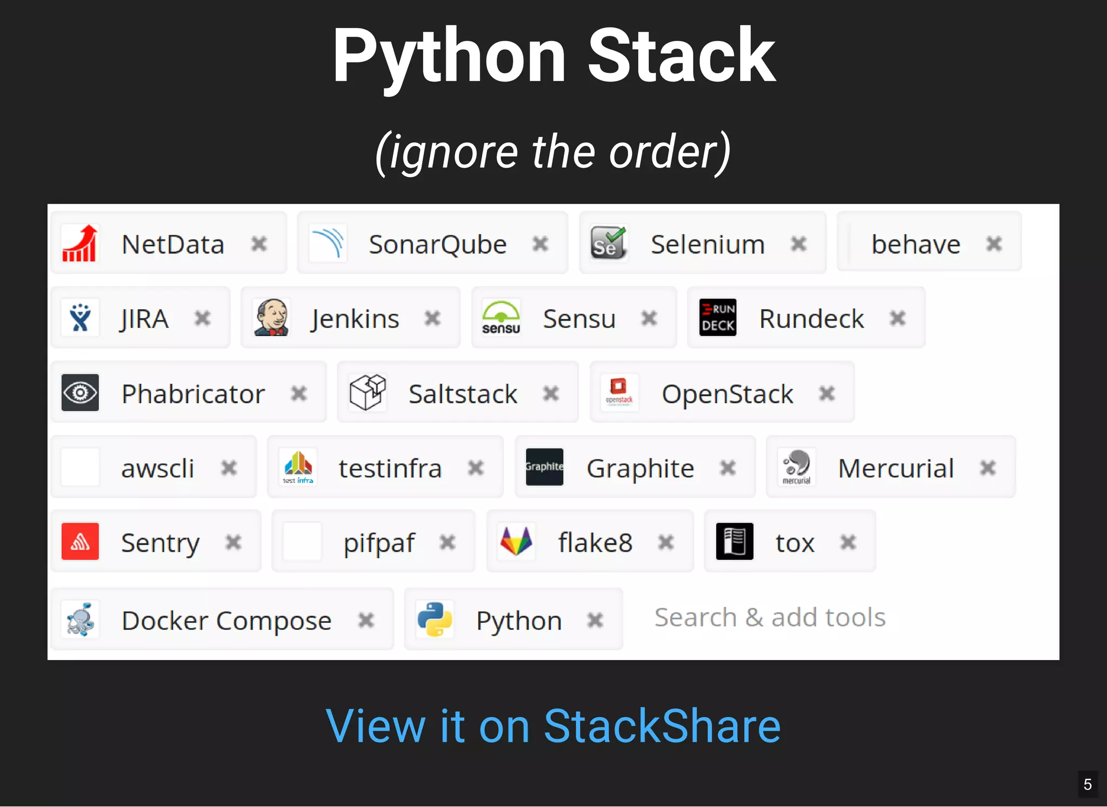Remove the Docker Compose tag
This screenshot has height=807, width=1107.
point(366,620)
